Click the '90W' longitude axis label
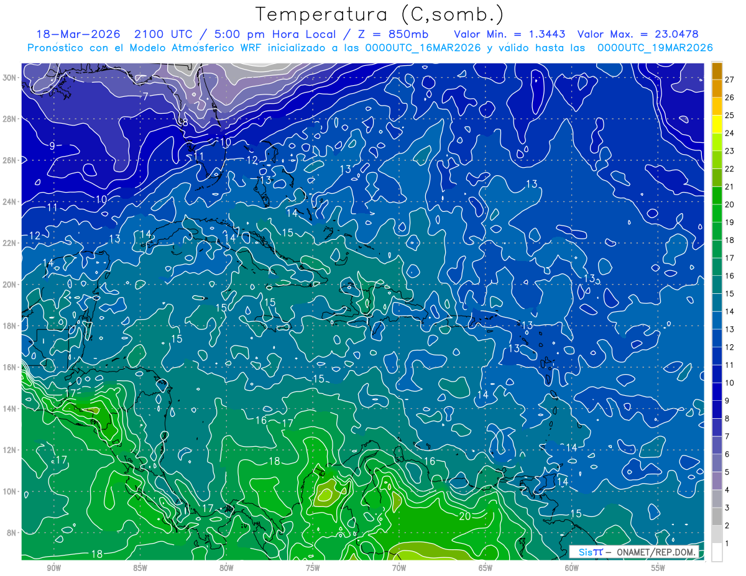Image resolution: width=746 pixels, height=576 pixels. tap(54, 568)
